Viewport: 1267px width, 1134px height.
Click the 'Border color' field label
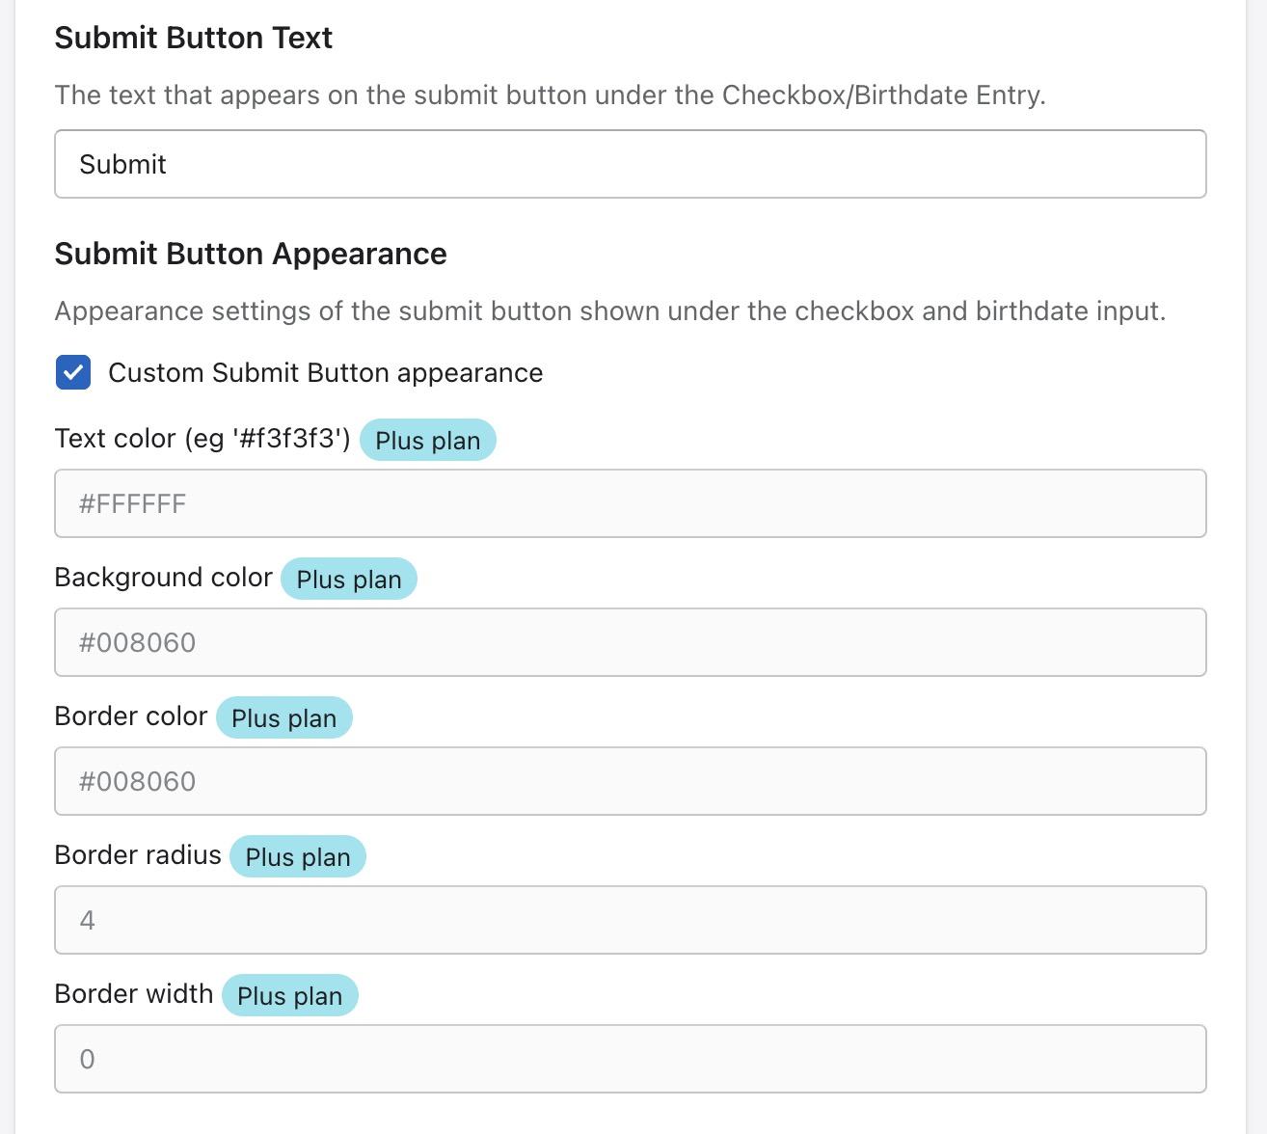click(x=130, y=716)
